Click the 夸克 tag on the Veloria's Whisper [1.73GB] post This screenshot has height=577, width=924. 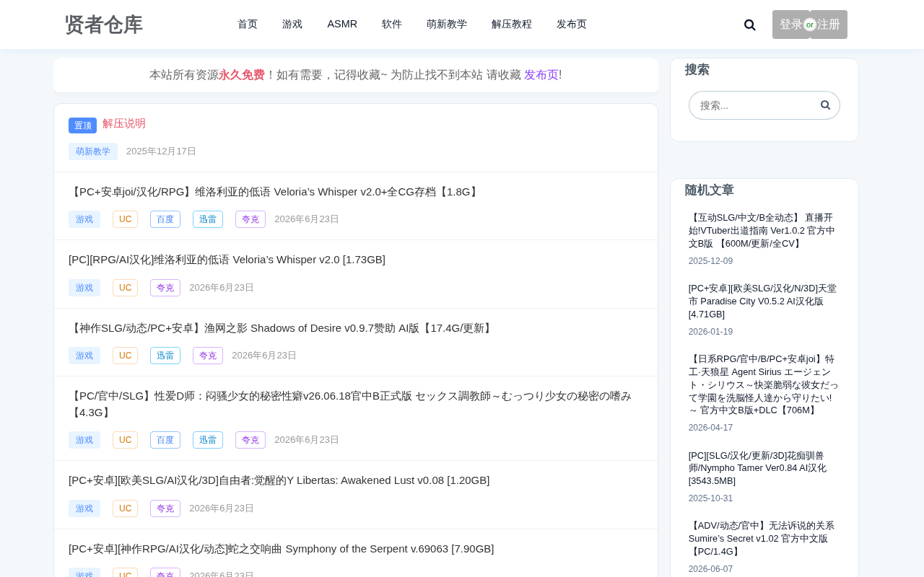(x=165, y=288)
